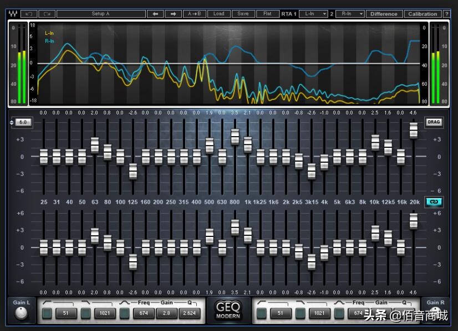Screen dimensions: 458x331
Task: Click the Save menu button
Action: [x=243, y=14]
